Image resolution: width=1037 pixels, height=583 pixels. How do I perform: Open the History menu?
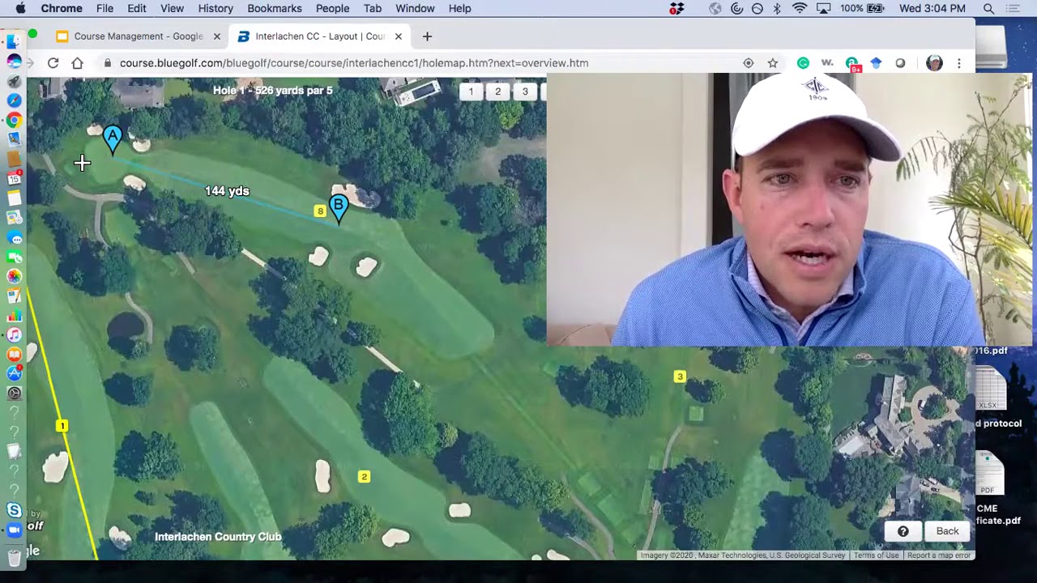(x=216, y=8)
